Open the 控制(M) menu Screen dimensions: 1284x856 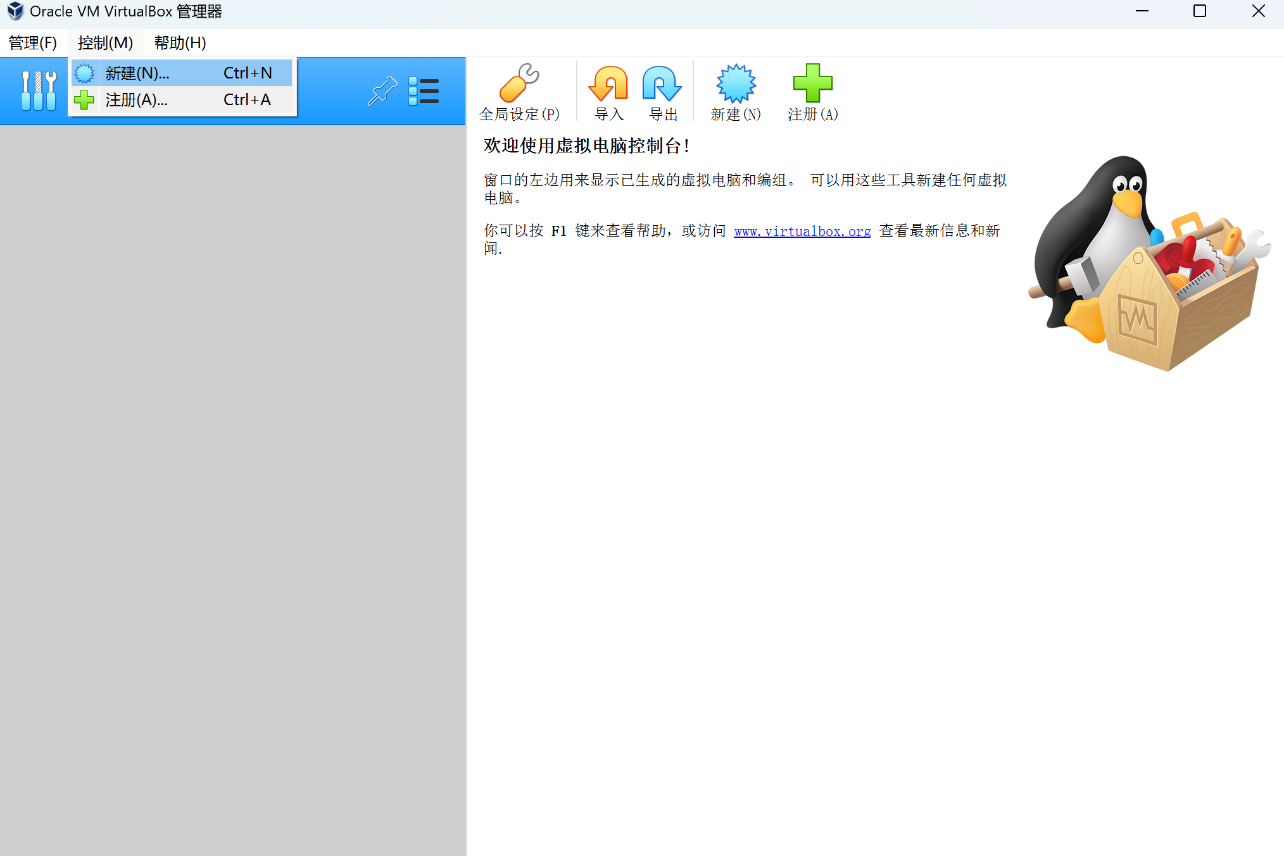105,43
